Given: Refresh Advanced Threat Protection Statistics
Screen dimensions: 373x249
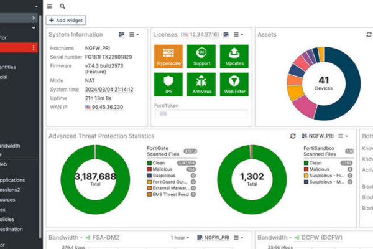Looking at the screenshot, I should click(293, 136).
